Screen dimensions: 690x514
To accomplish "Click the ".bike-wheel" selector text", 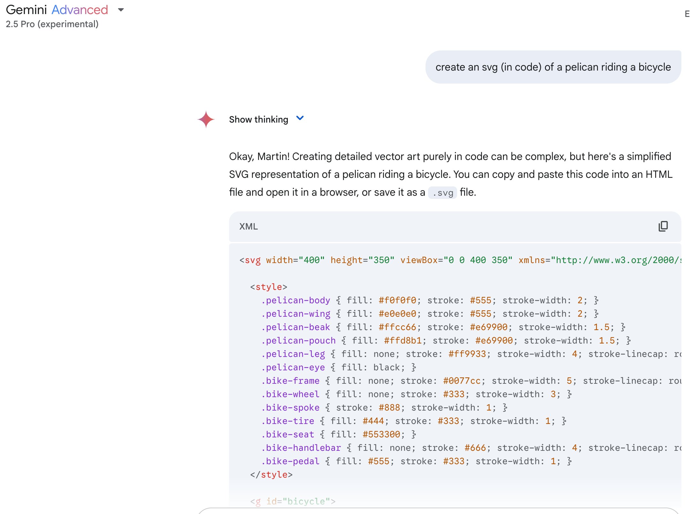I will (x=290, y=394).
